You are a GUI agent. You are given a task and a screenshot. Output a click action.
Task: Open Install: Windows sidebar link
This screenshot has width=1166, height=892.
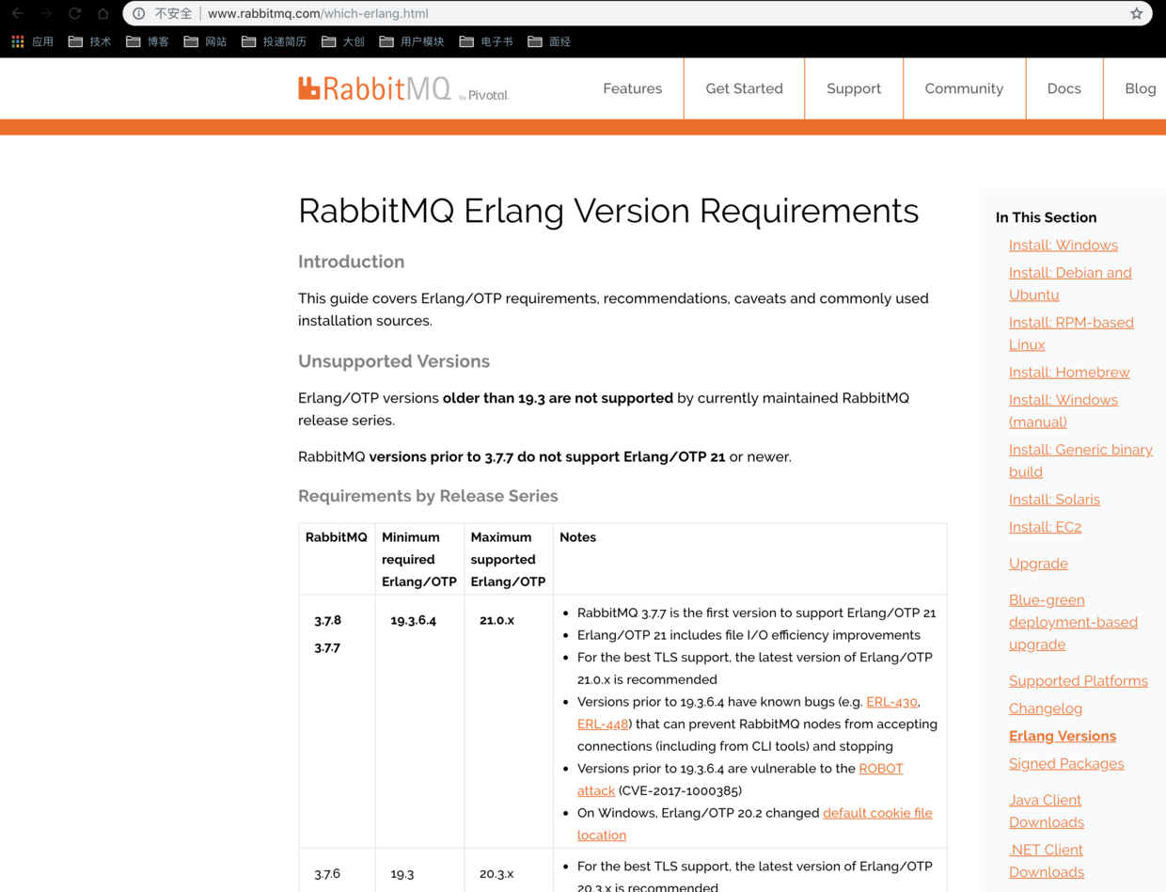pyautogui.click(x=1063, y=245)
